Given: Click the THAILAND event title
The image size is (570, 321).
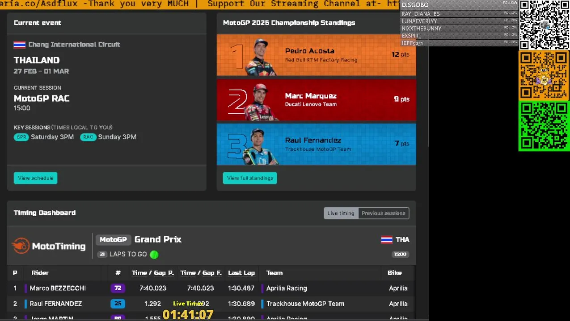Looking at the screenshot, I should 37,60.
